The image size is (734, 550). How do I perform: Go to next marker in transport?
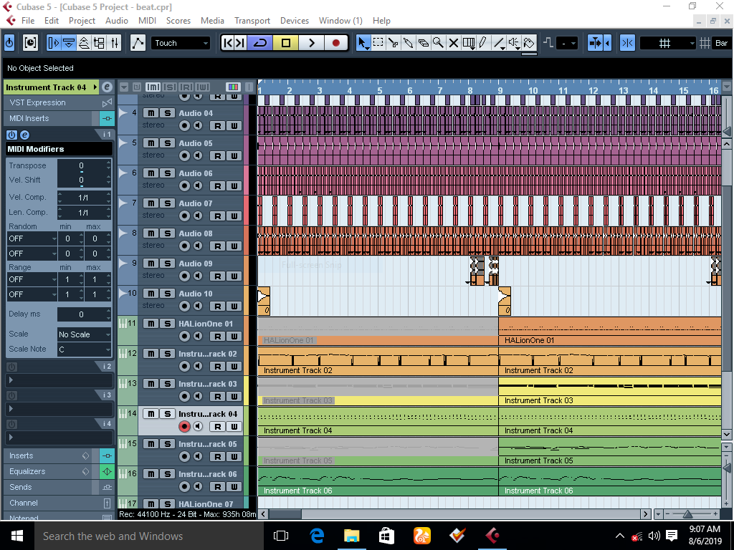240,43
